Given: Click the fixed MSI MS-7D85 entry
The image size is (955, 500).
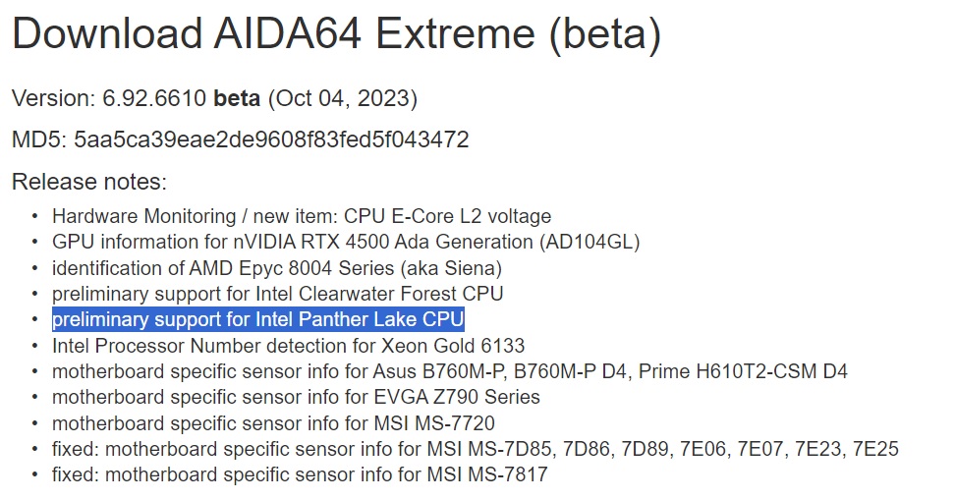Looking at the screenshot, I should (x=476, y=449).
